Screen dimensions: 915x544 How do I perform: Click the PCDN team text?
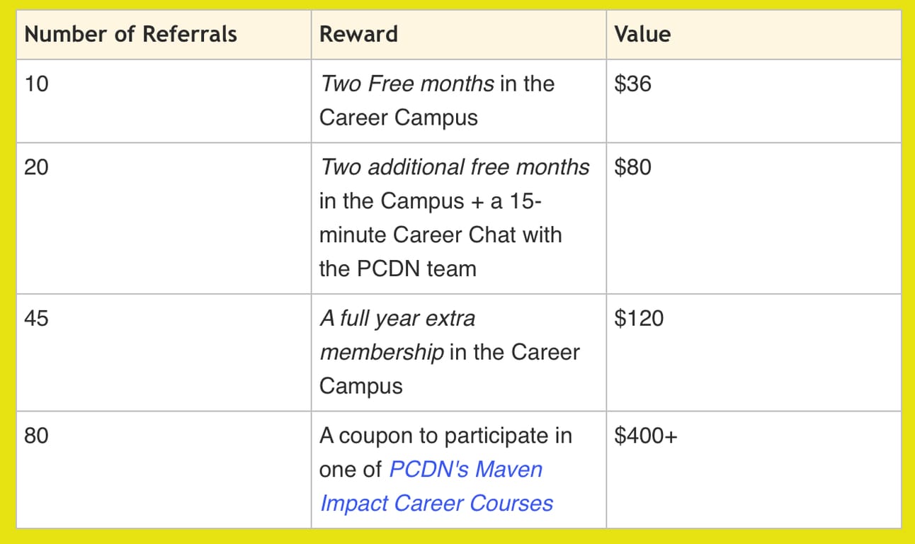pyautogui.click(x=397, y=268)
